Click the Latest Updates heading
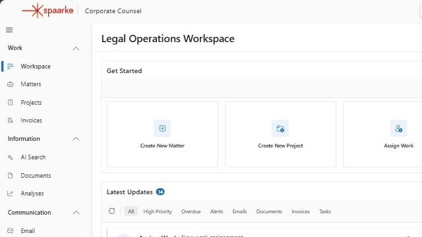This screenshot has height=237, width=422. 130,192
